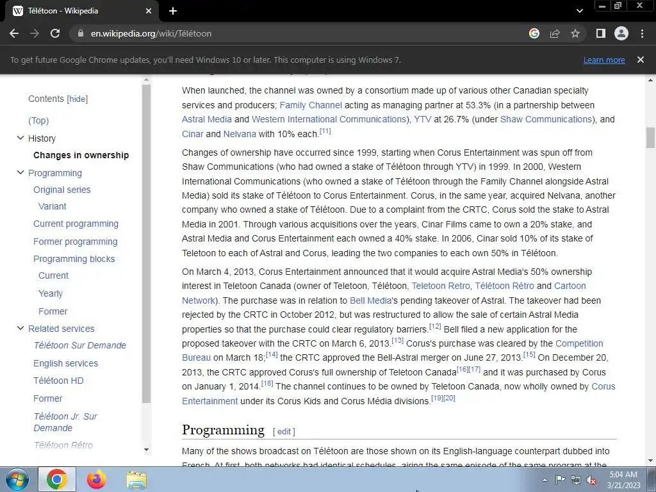656x492 pixels.
Task: Jump to Former programming section
Action: (x=76, y=242)
